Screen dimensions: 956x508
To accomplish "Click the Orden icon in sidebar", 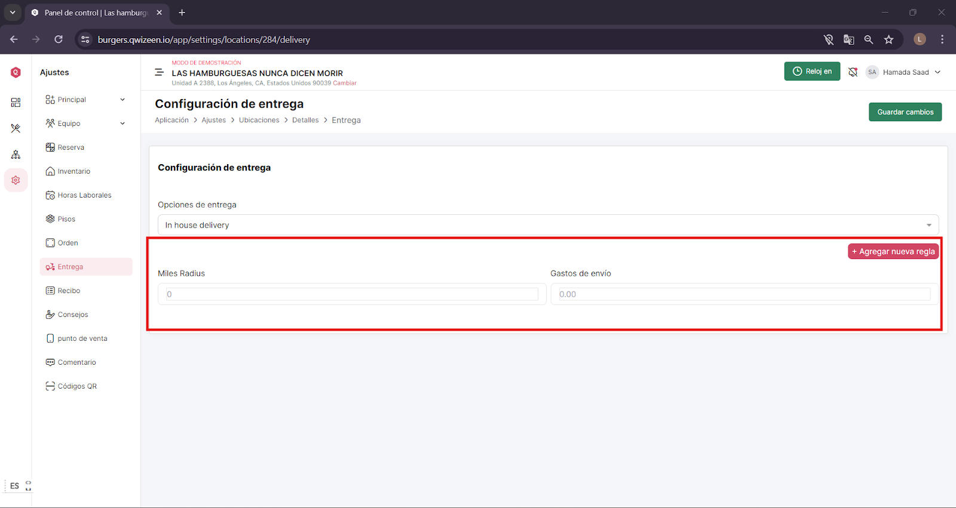I will [50, 243].
